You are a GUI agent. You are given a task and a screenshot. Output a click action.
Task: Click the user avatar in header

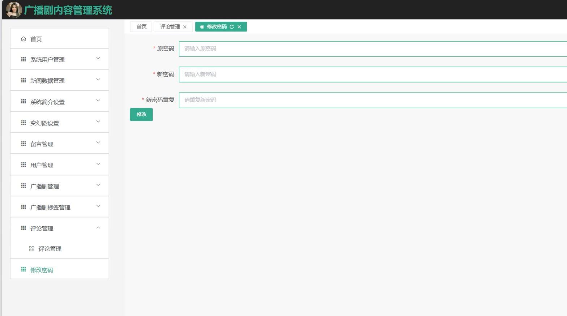coord(14,10)
